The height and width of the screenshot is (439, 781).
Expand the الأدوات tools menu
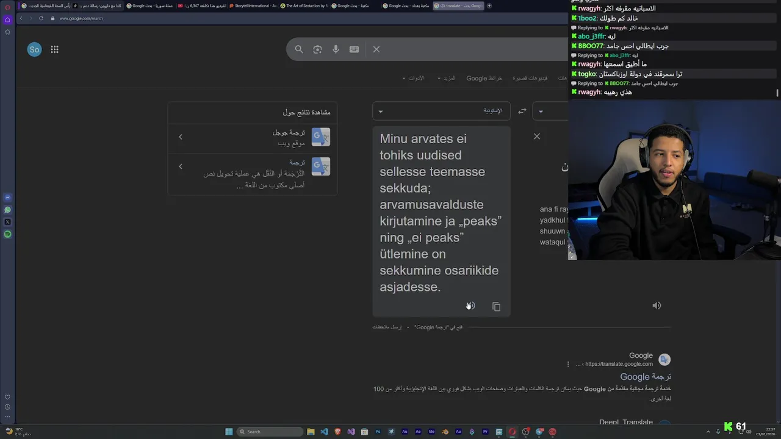coord(414,78)
